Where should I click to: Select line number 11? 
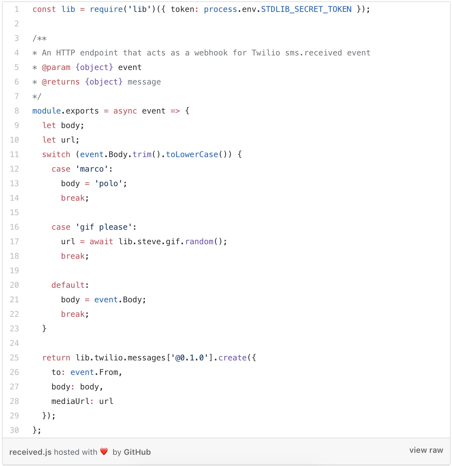pyautogui.click(x=15, y=154)
